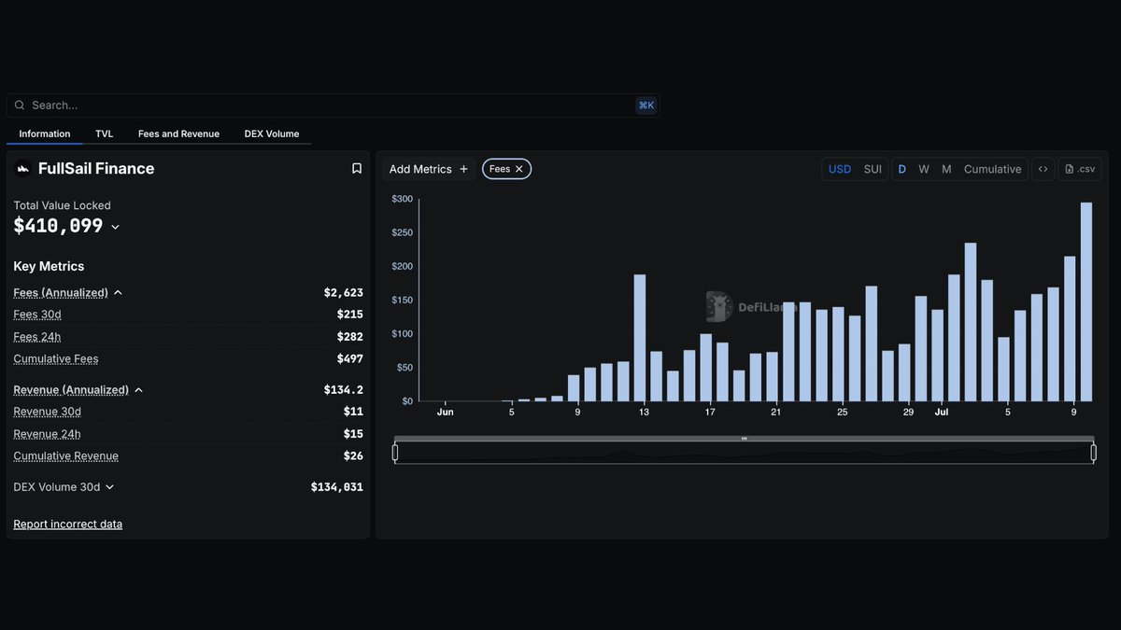This screenshot has width=1121, height=630.
Task: Click the Cumulative Revenue label
Action: (x=65, y=456)
